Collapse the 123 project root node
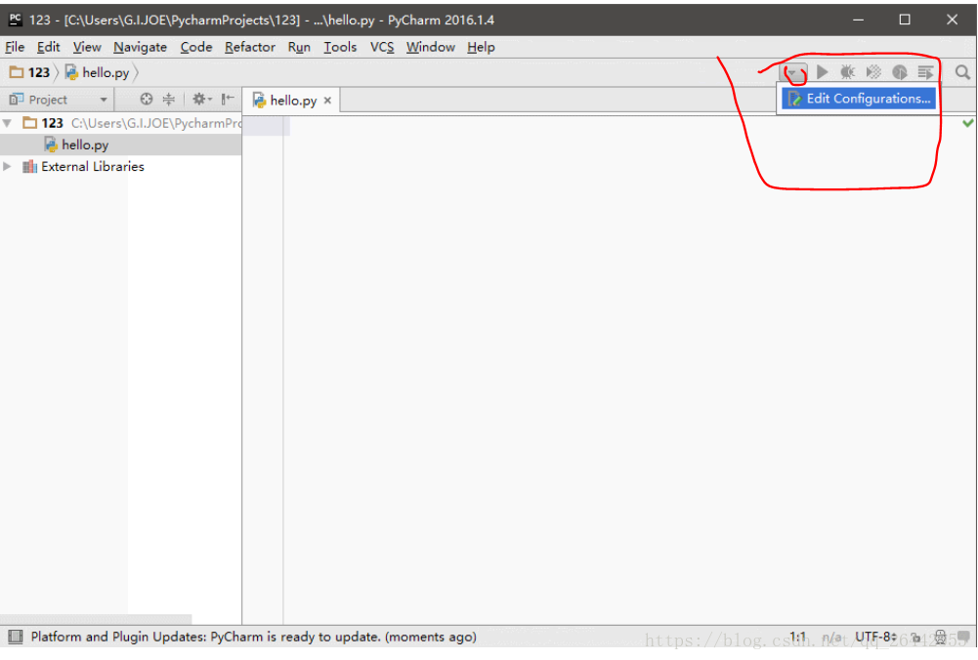Viewport: 978px width, 660px height. click(x=8, y=123)
